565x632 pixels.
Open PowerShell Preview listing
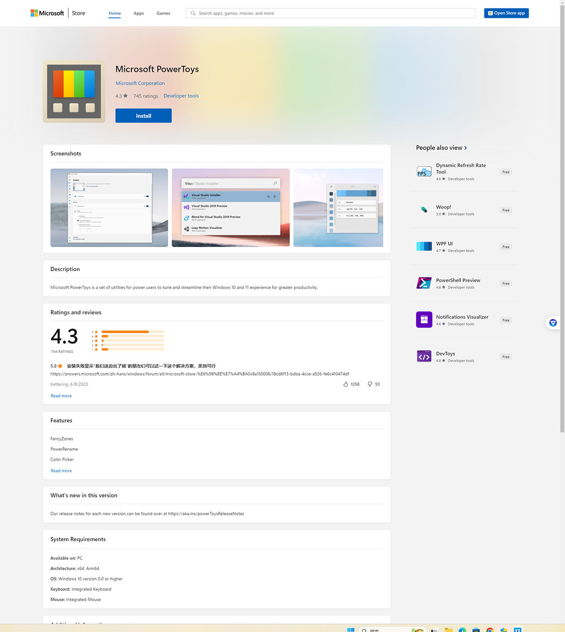458,280
